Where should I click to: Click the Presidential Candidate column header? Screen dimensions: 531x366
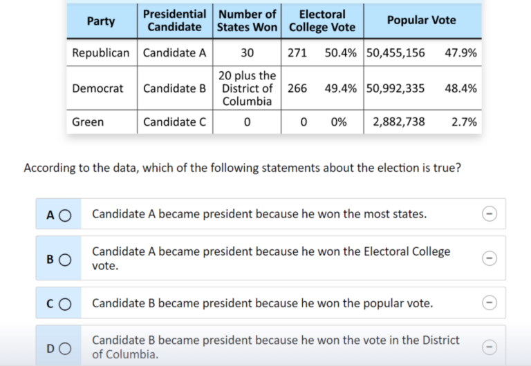coord(175,21)
